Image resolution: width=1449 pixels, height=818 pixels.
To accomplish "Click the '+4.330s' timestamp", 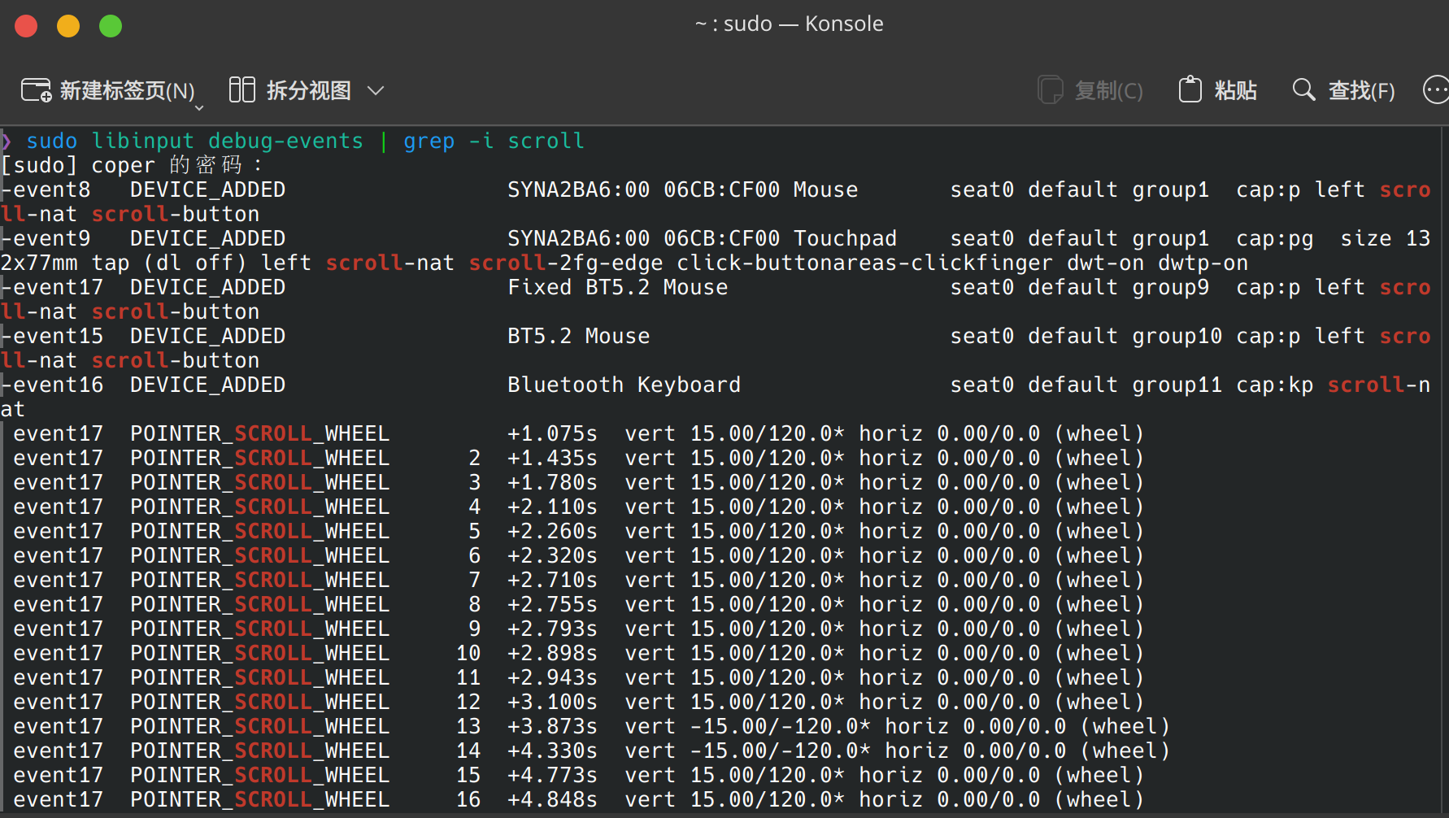I will [x=553, y=751].
